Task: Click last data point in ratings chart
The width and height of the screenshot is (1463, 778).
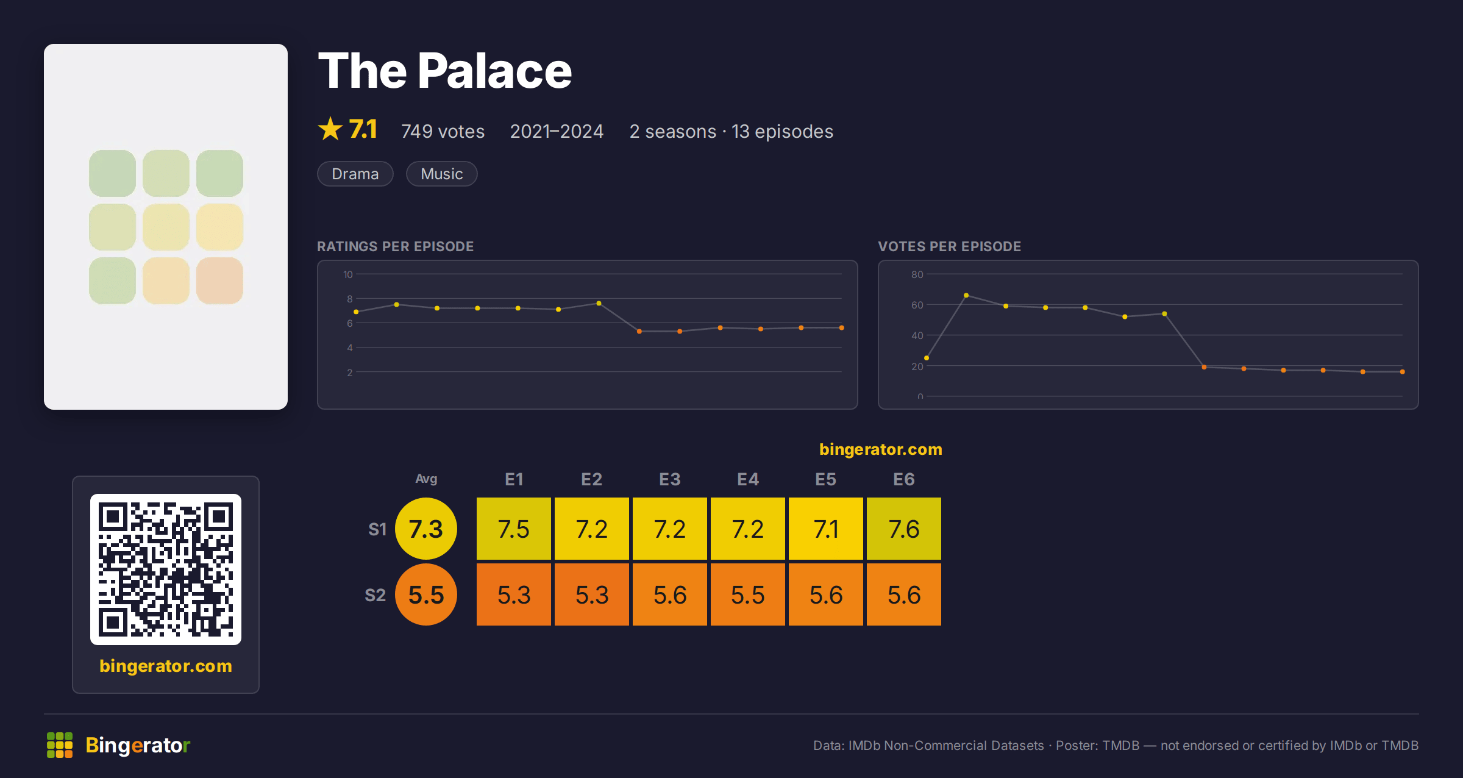Action: [842, 328]
